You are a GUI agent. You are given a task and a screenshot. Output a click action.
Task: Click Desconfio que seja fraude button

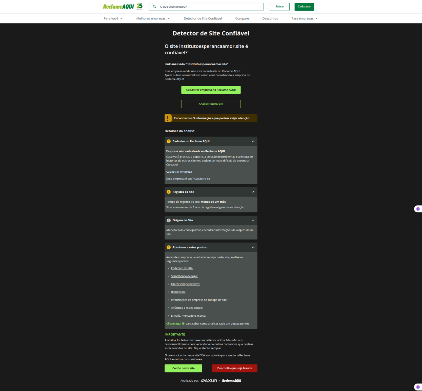pos(235,368)
